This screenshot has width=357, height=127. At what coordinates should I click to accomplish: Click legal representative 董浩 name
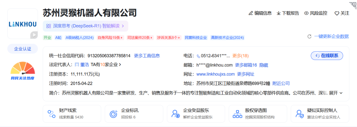point(85,64)
